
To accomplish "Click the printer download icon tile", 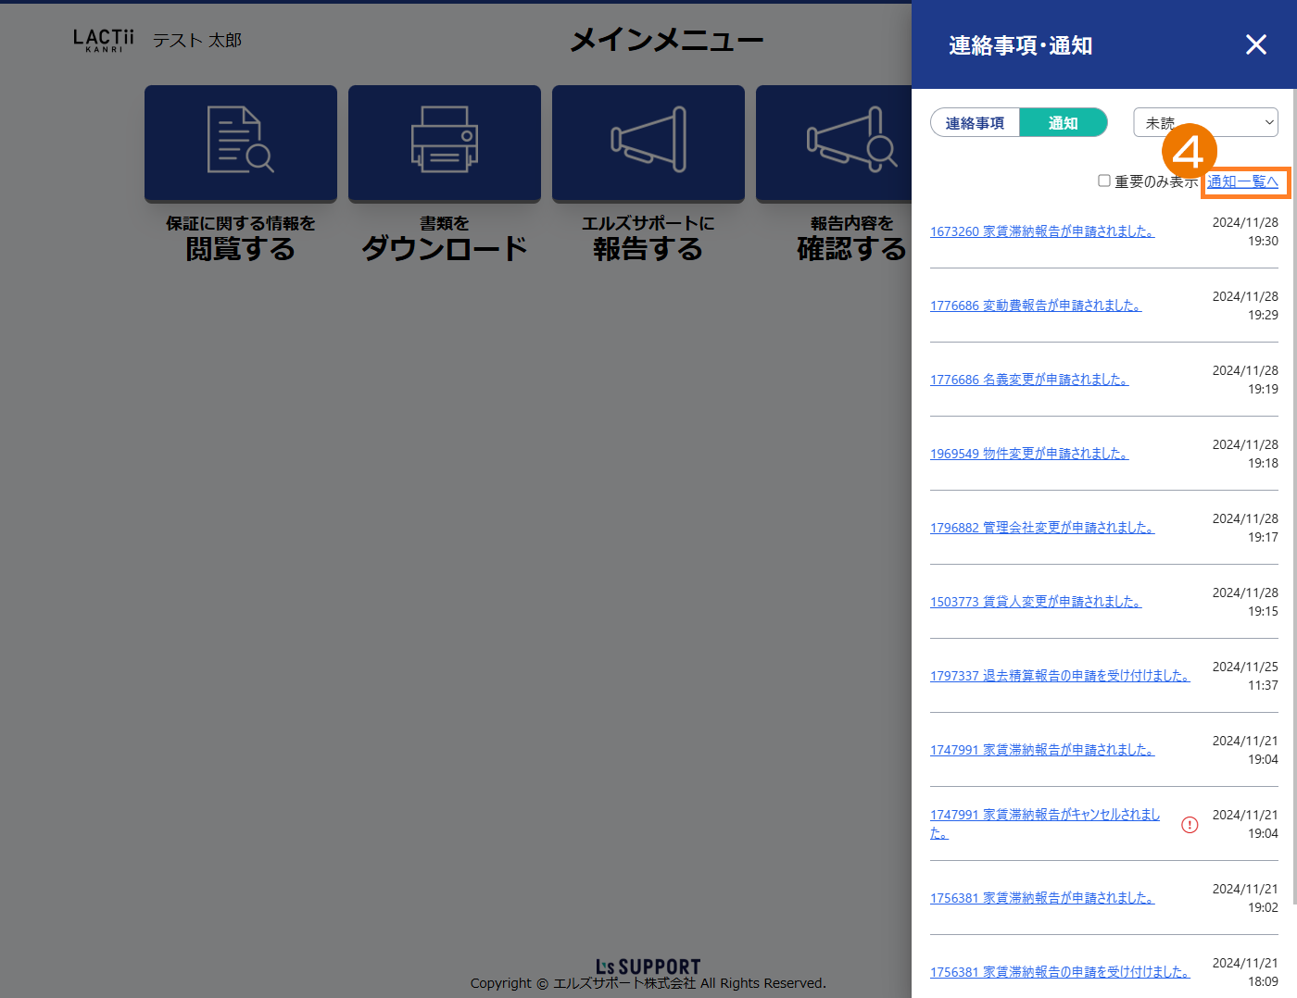I will tap(445, 142).
